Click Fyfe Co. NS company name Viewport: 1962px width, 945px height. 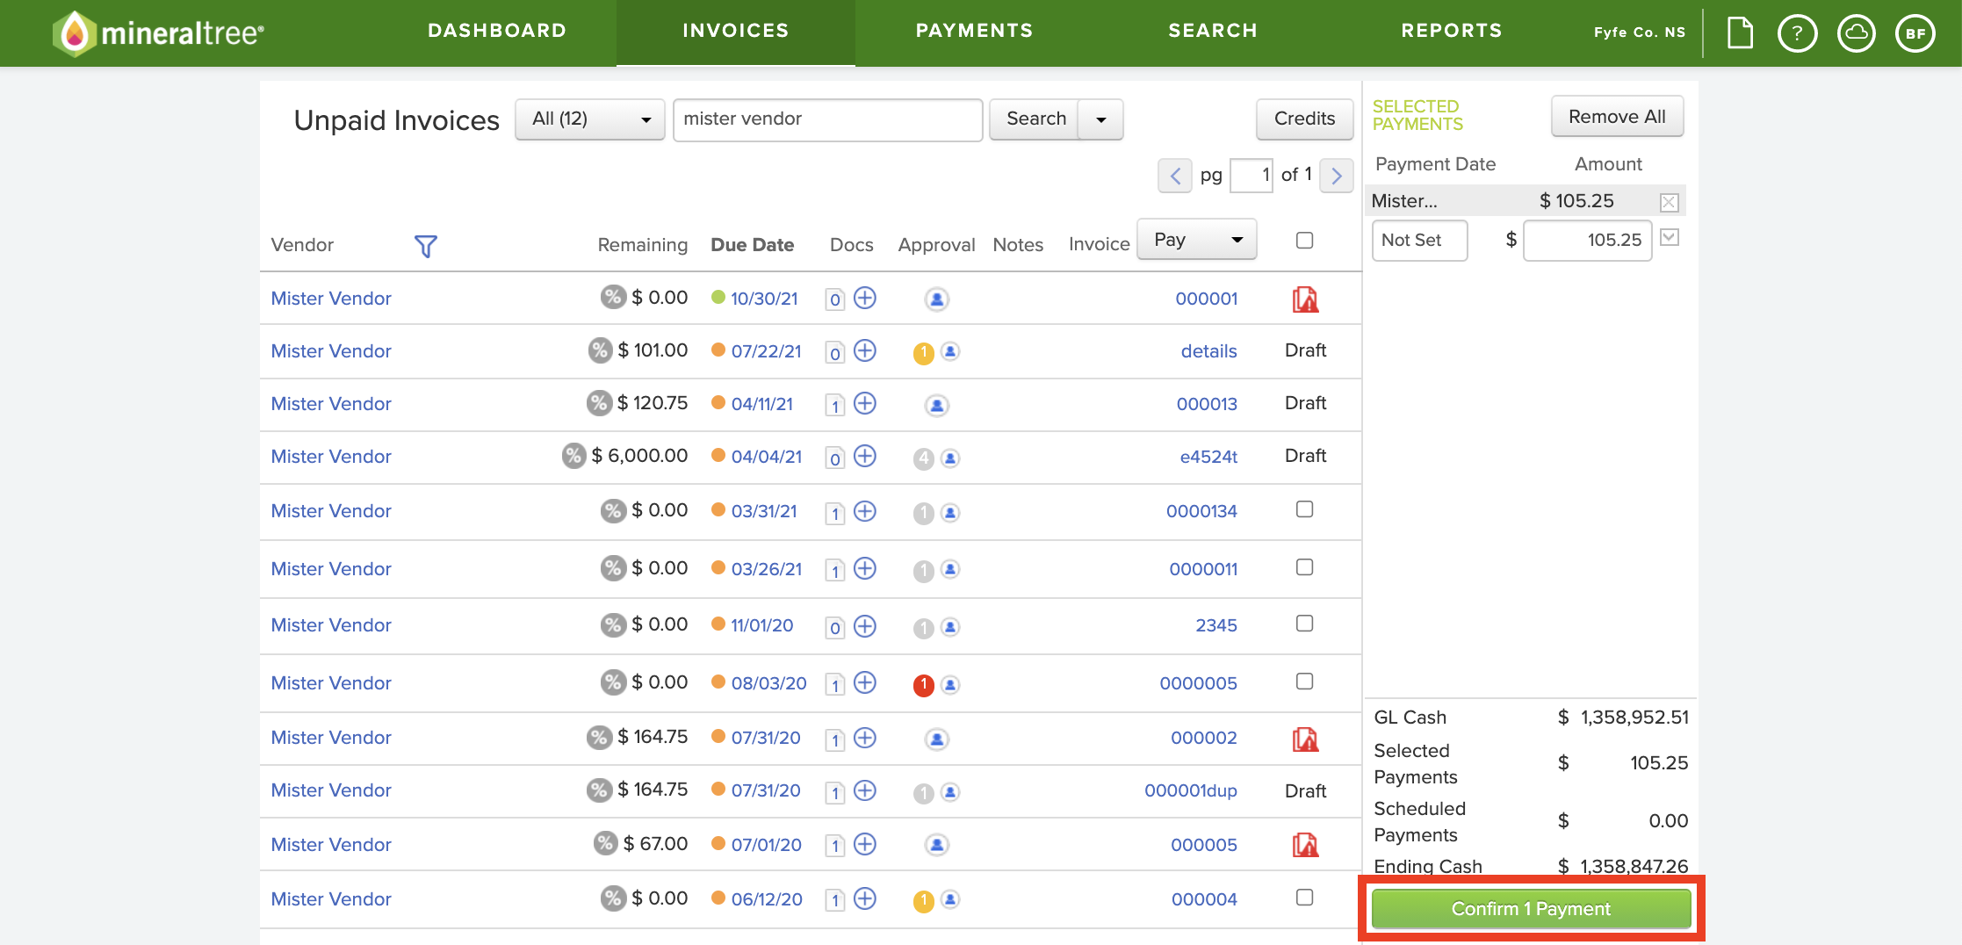pyautogui.click(x=1640, y=32)
